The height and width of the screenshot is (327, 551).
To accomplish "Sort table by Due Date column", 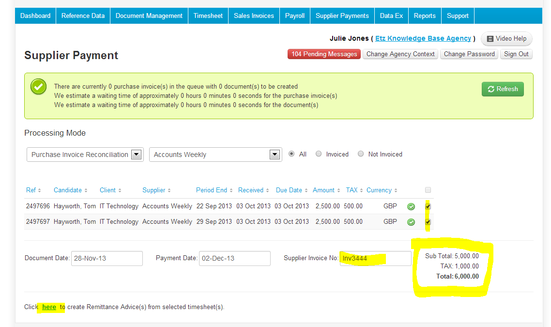I will pos(291,190).
